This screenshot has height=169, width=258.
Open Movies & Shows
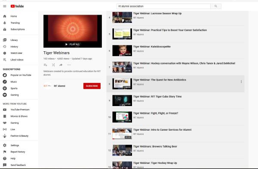point(19,116)
